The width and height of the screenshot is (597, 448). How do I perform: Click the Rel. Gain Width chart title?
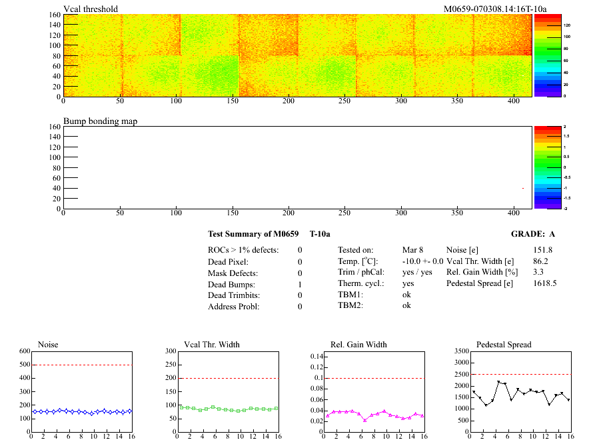pos(358,345)
